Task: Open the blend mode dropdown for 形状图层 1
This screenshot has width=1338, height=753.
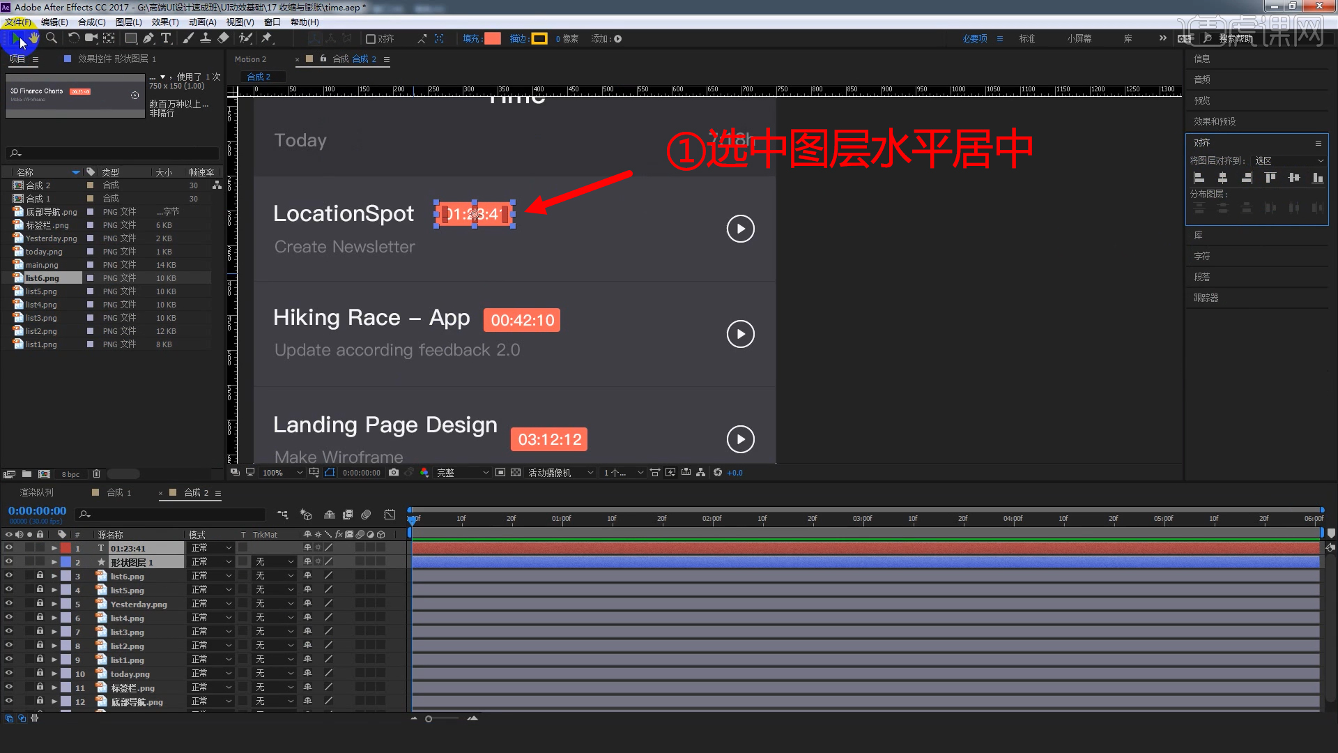Action: click(x=211, y=561)
